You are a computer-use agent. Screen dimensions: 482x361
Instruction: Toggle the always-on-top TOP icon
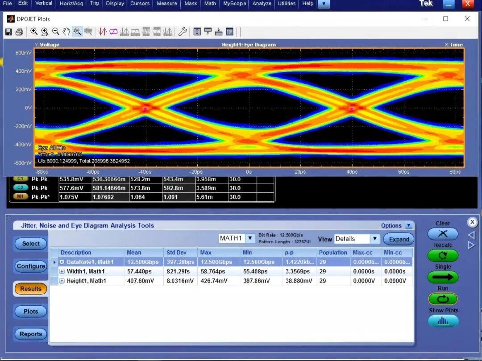pos(229,31)
